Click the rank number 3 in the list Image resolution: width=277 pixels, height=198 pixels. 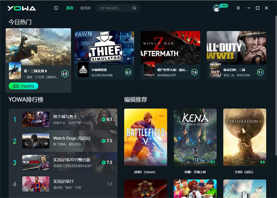coord(15,162)
